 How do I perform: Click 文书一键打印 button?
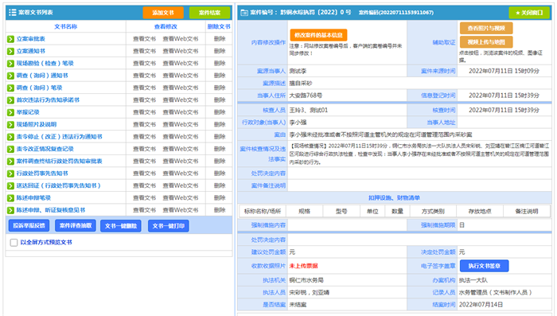click(x=169, y=226)
